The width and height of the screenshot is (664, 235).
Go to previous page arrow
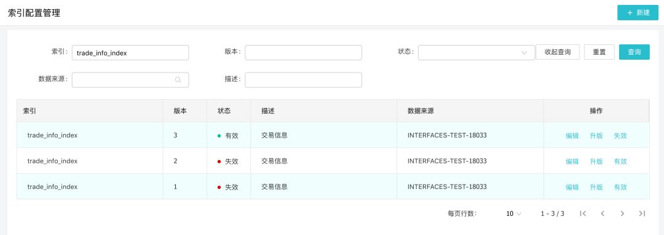pyautogui.click(x=603, y=213)
